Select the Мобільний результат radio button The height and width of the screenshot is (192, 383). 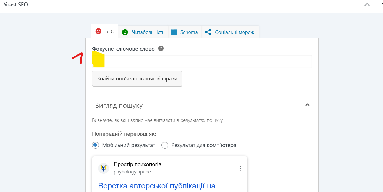(x=95, y=145)
